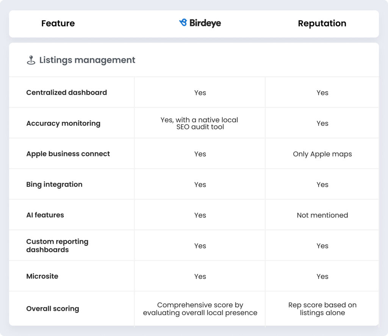
Task: Select the native local SEO audit tool text
Action: point(200,123)
